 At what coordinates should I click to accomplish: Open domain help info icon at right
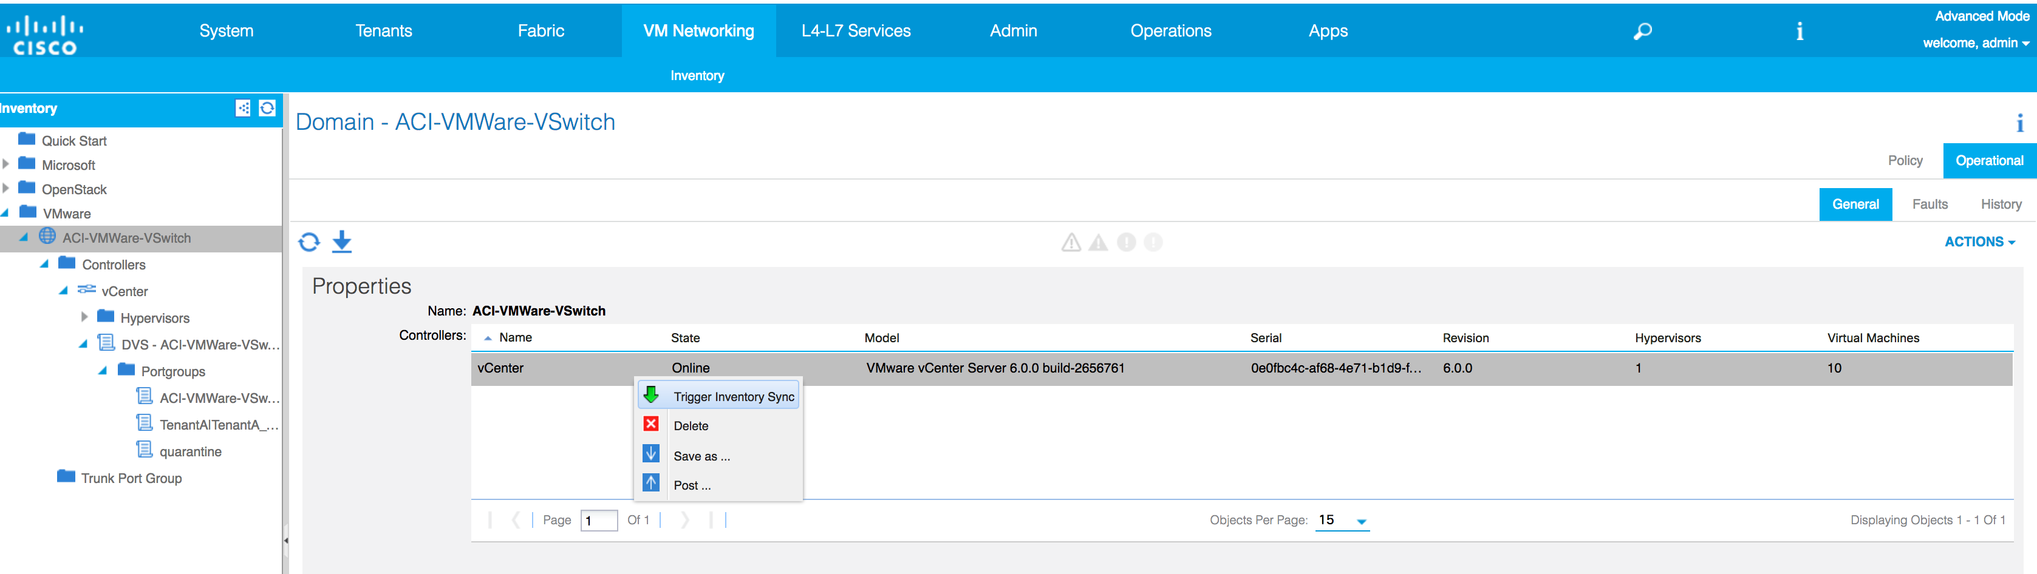point(2019,123)
